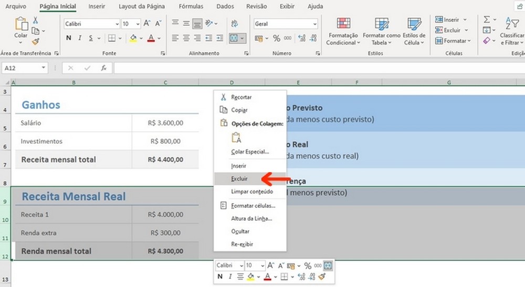Screen dimensions: 525x287
Task: Open Classificar e Filtrar
Action: pyautogui.click(x=511, y=31)
